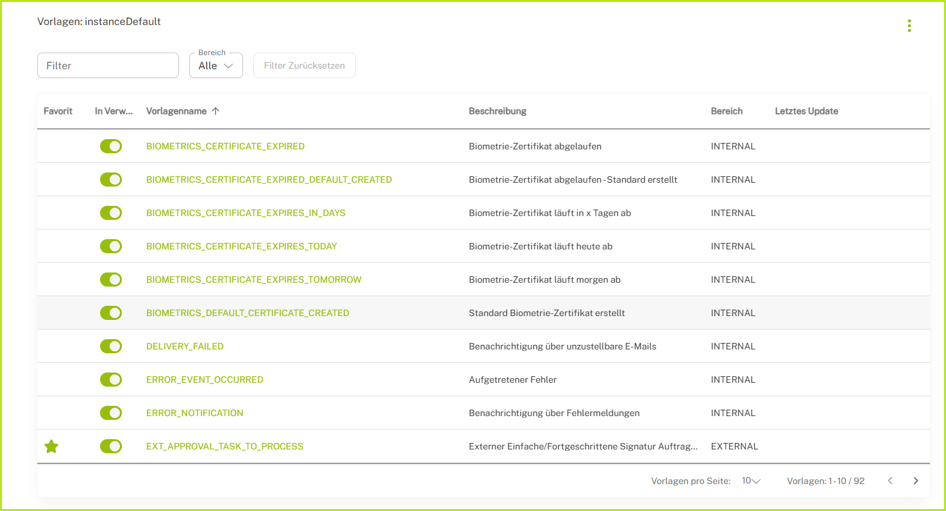Sort by the Beschreibung column header

click(497, 111)
